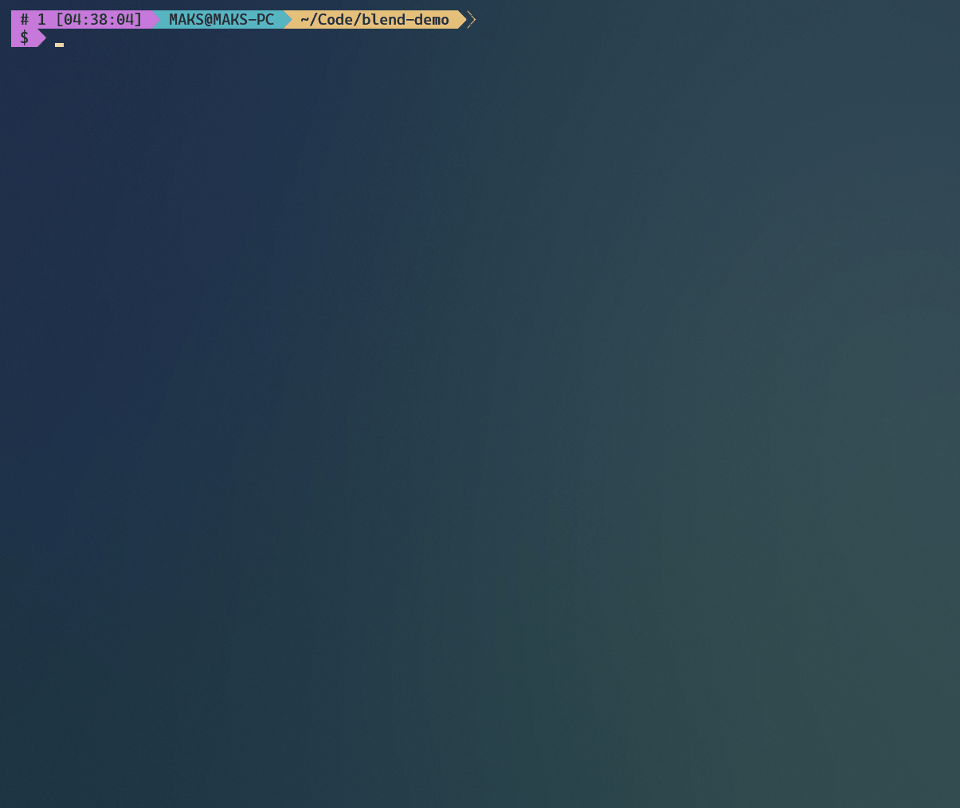Click the ~/Code/blend-demo path segment
This screenshot has height=808, width=960.
[374, 19]
